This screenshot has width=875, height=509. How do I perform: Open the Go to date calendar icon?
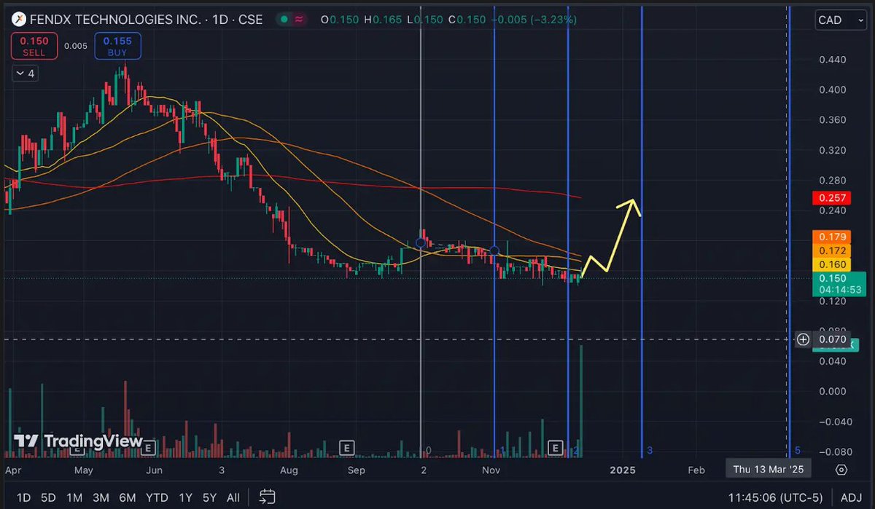click(x=267, y=497)
